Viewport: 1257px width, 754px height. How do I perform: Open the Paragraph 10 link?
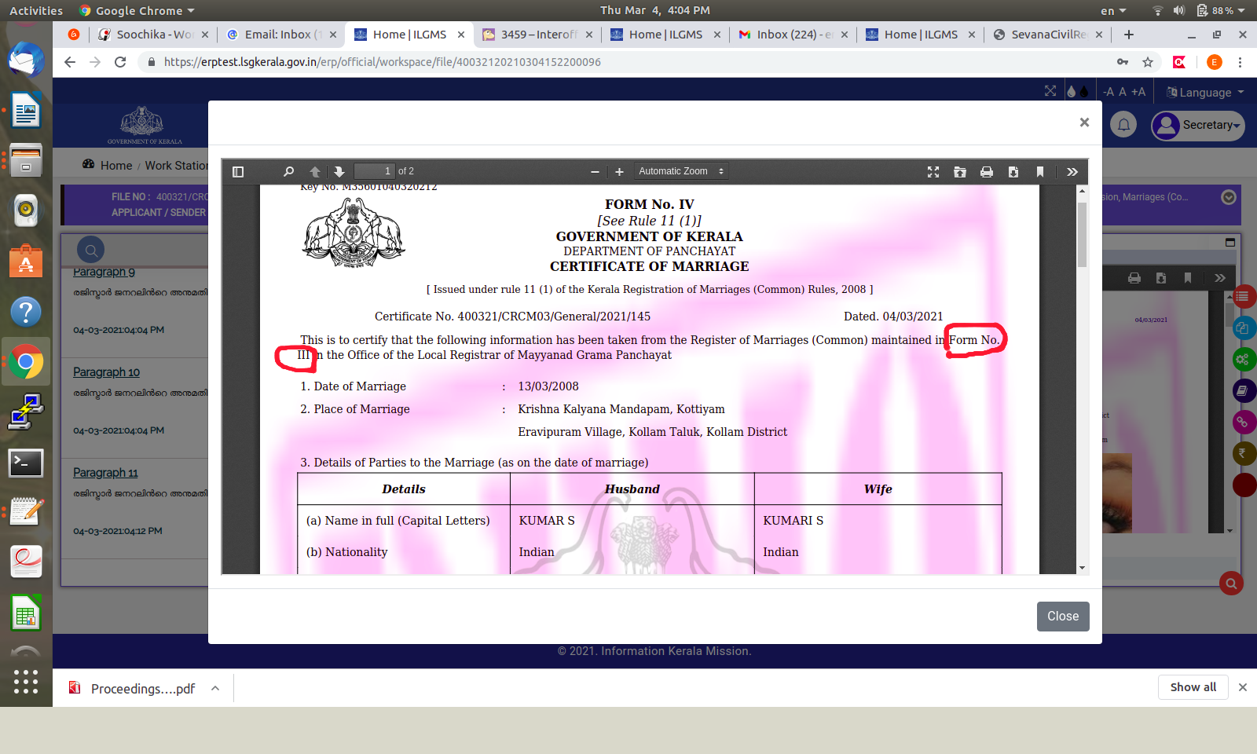click(106, 372)
